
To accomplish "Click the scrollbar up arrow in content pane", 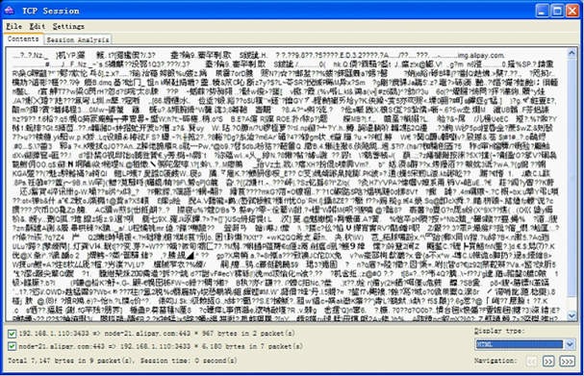I will (x=571, y=53).
